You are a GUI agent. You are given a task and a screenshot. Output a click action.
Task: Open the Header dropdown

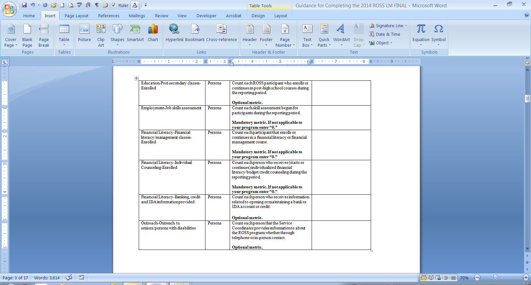[250, 35]
